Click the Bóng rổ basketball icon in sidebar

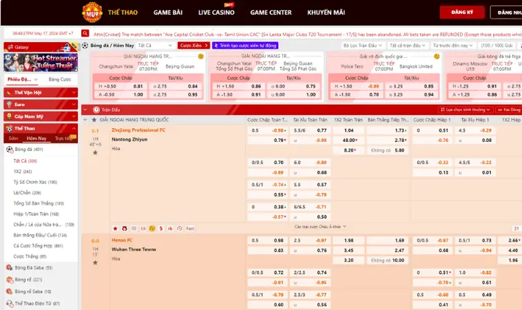10,280
